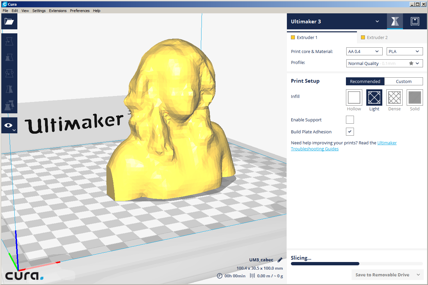This screenshot has width=428, height=285.
Task: Switch to the Monitor stage icon
Action: 415,21
